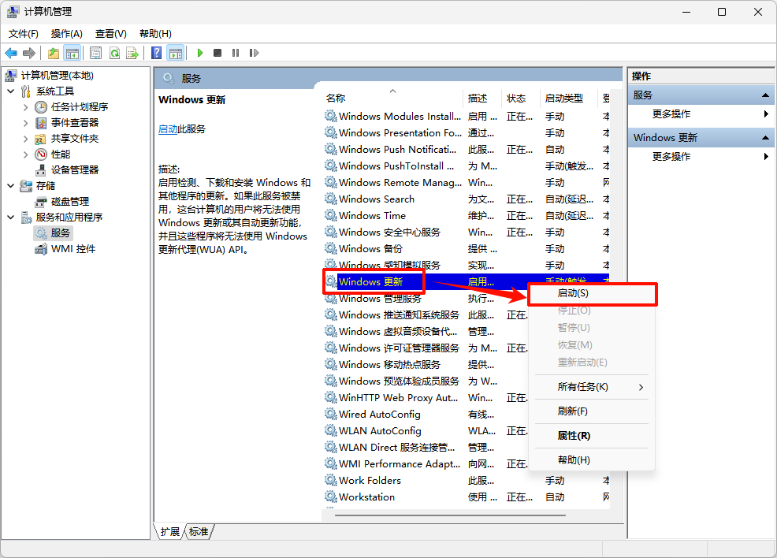The image size is (777, 558).
Task: Expand the 任务计划程序 tree node
Action: pos(25,106)
